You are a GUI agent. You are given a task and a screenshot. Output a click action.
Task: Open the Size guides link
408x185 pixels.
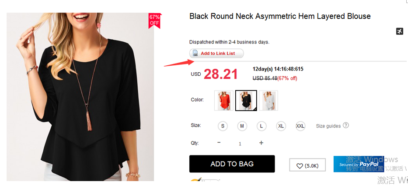(328, 126)
